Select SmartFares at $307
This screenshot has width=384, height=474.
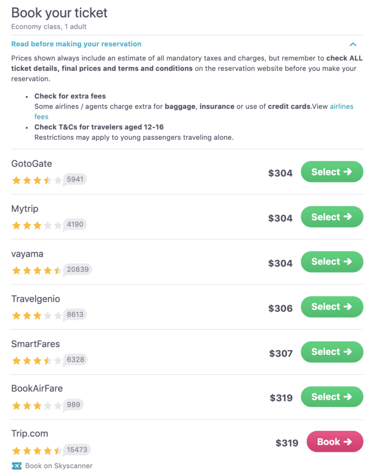click(332, 352)
